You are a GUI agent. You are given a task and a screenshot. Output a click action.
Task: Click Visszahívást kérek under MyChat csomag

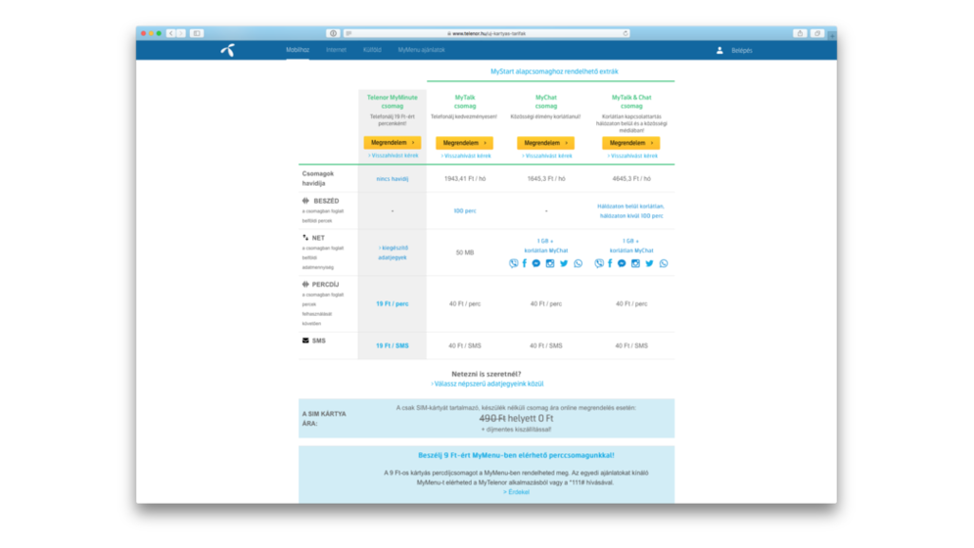546,156
